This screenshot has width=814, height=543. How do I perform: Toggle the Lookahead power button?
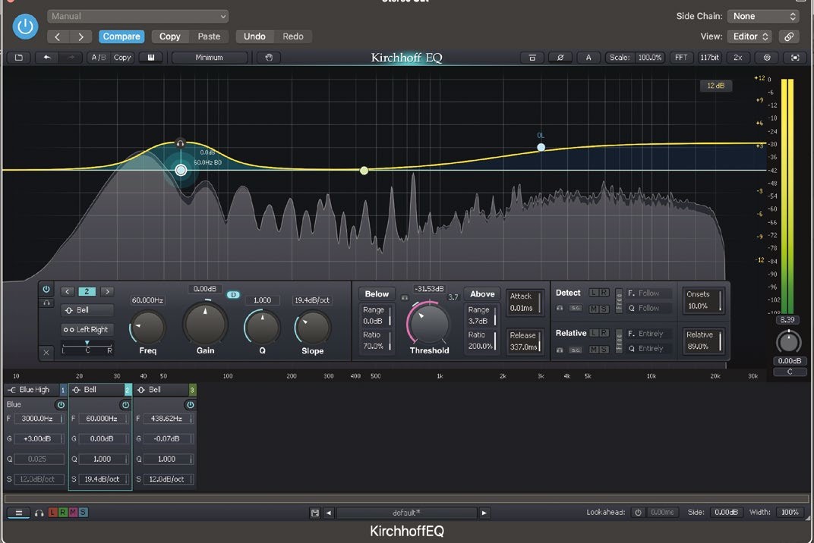click(x=638, y=513)
